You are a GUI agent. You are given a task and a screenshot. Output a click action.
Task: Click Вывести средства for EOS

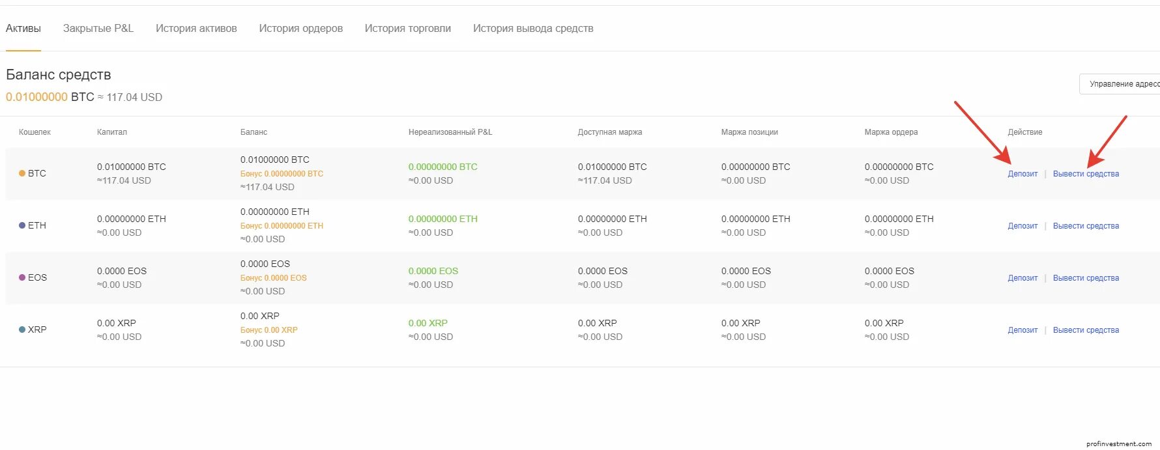1086,278
